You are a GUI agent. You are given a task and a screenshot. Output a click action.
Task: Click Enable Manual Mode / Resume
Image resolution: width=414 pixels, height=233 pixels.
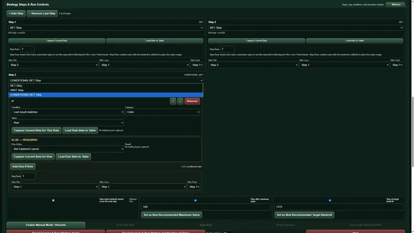point(46,225)
